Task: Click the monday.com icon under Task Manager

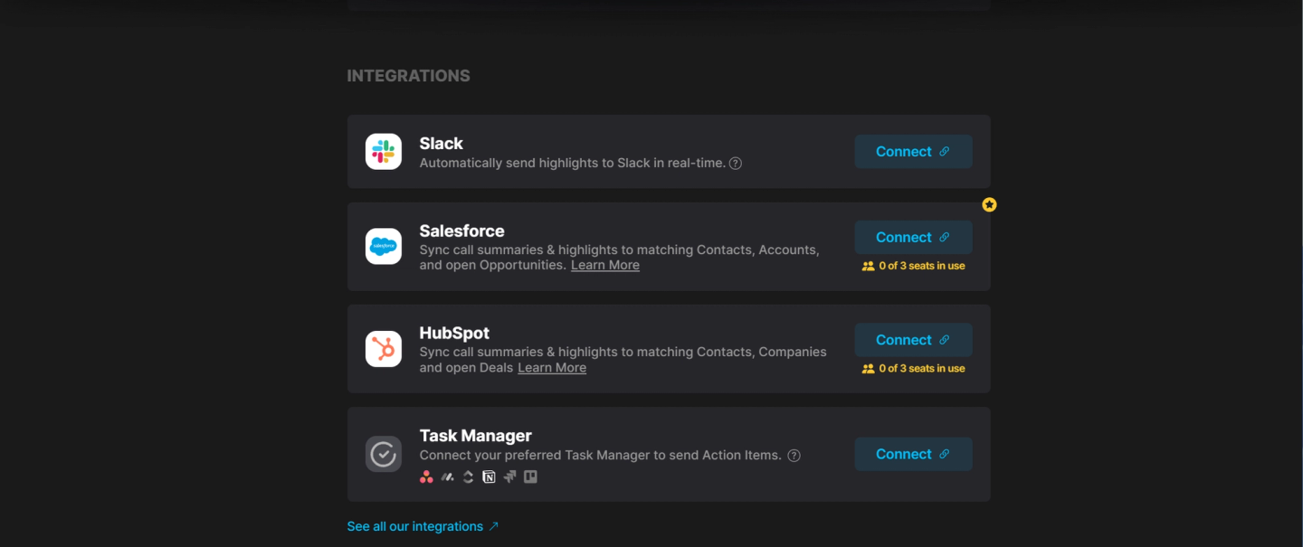Action: pos(447,476)
